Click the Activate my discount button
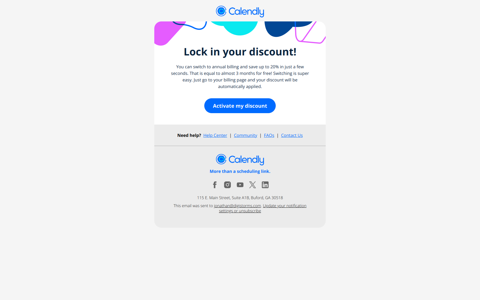This screenshot has height=300, width=480. (x=240, y=106)
